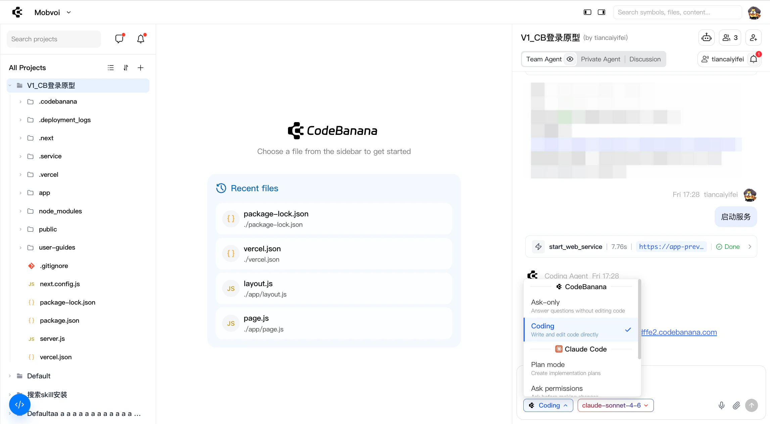This screenshot has width=770, height=424.
Task: Expand the node_modules folder
Action: (60, 211)
